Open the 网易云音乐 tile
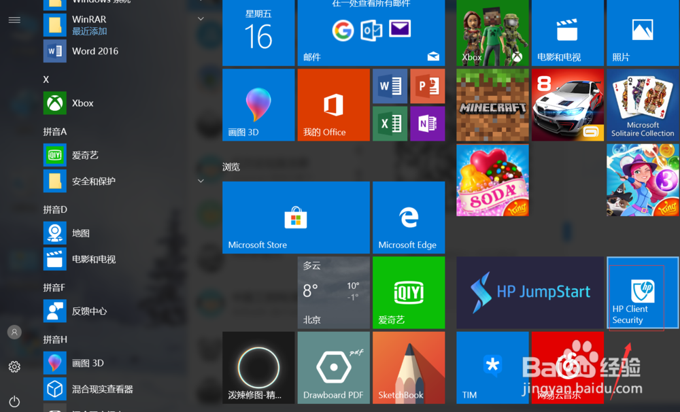Viewport: 680px width, 412px height. [x=568, y=368]
